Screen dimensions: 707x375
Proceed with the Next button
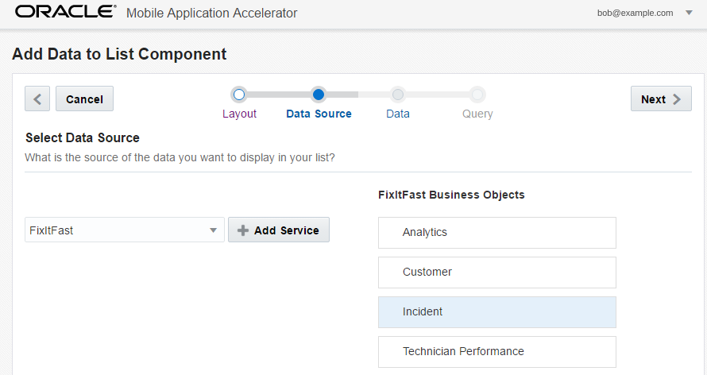click(x=661, y=99)
